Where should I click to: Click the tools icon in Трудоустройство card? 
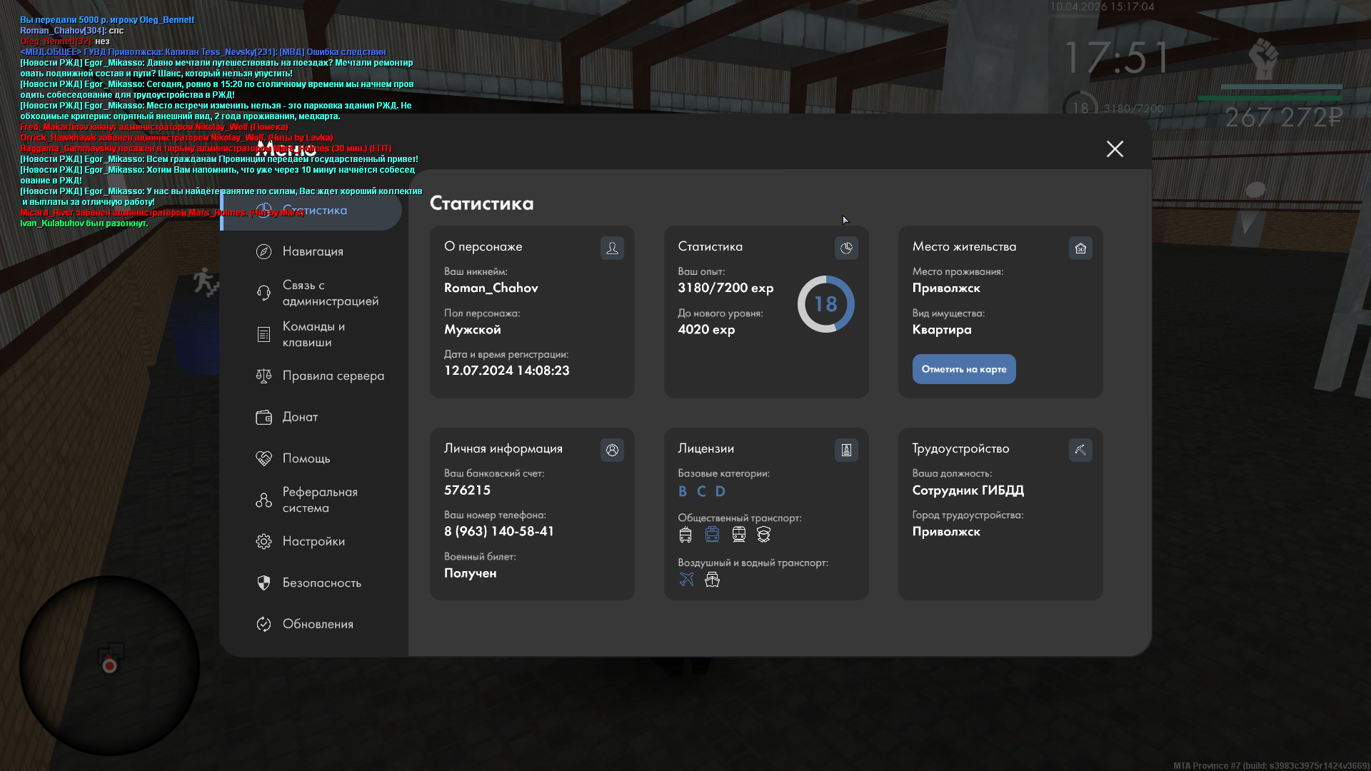click(x=1080, y=450)
